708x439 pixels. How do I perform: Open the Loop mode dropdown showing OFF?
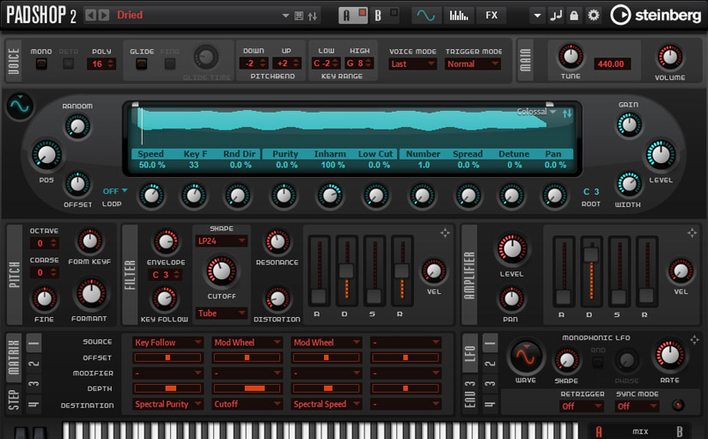tap(115, 191)
